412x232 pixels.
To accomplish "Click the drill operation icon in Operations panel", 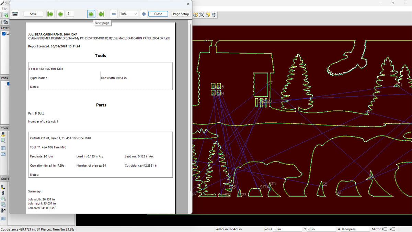I will (3, 193).
